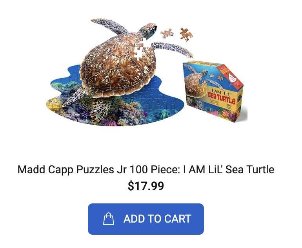Click the red Sea Turtle text on box
Image resolution: width=302 pixels, height=248 pixels.
click(x=222, y=98)
